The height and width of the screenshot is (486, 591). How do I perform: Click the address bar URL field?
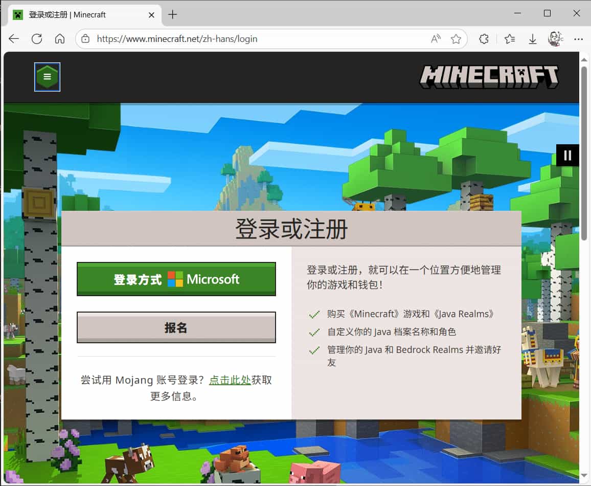256,39
